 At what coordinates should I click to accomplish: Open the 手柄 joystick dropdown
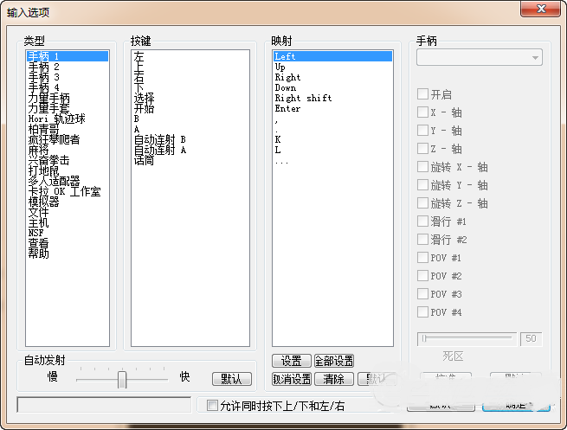[479, 58]
